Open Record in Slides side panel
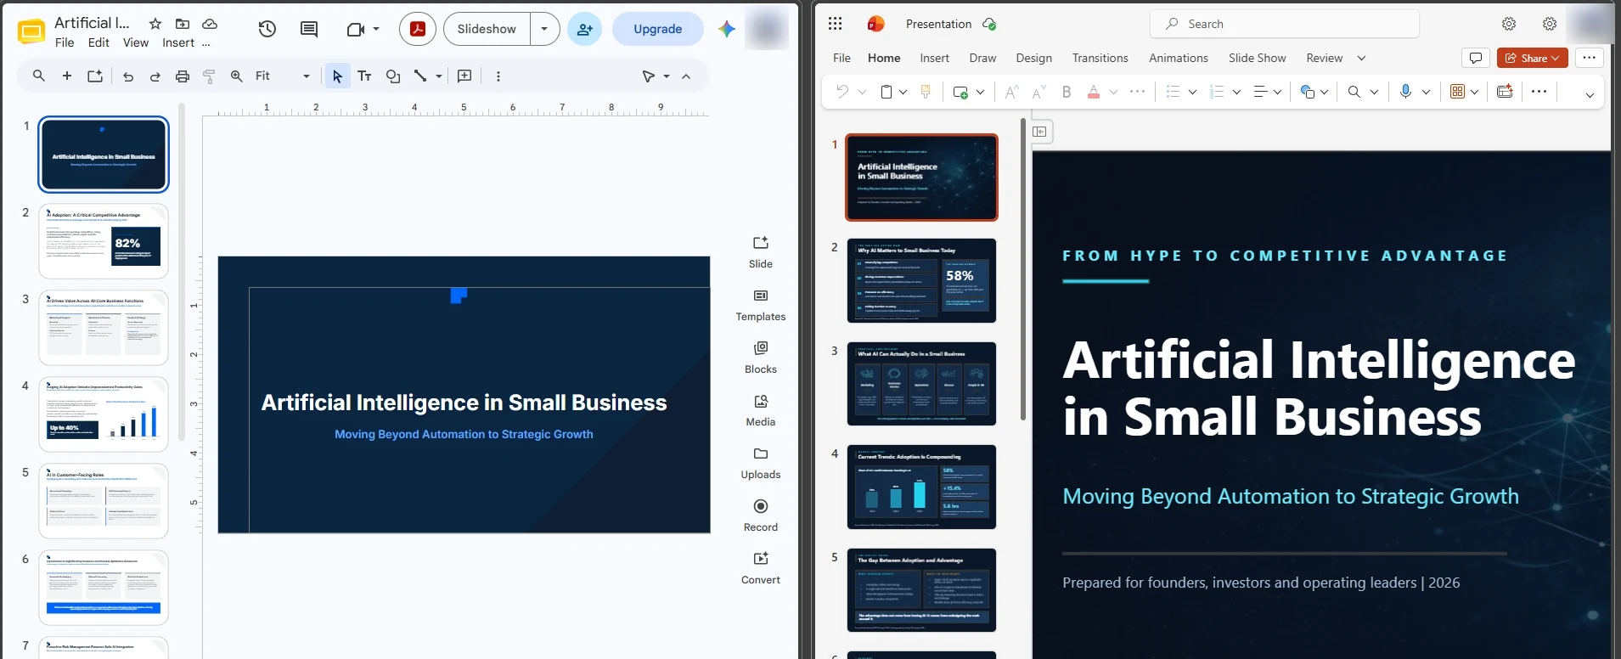Image resolution: width=1621 pixels, height=659 pixels. (761, 515)
